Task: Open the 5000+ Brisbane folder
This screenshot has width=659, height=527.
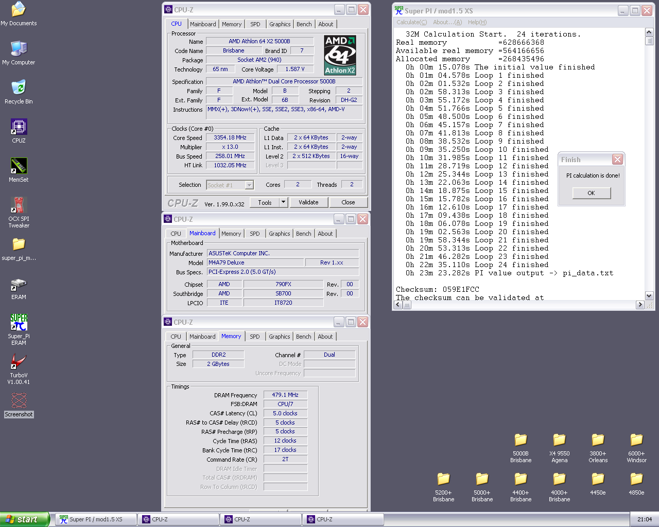Action: [482, 486]
